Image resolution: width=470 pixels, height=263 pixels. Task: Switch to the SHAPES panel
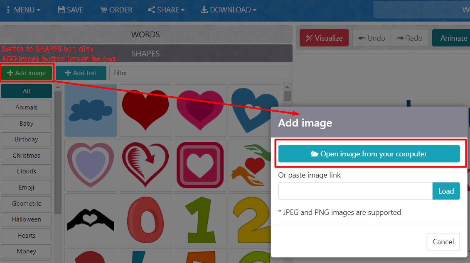[146, 54]
